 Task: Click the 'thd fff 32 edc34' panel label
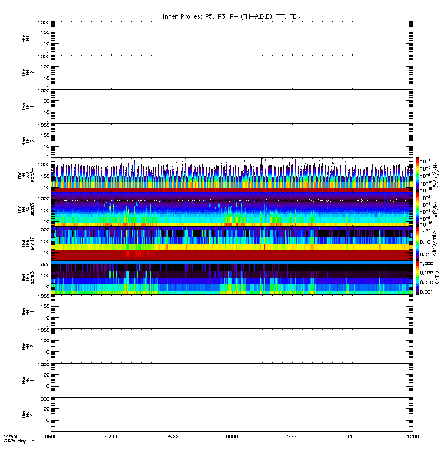point(26,175)
